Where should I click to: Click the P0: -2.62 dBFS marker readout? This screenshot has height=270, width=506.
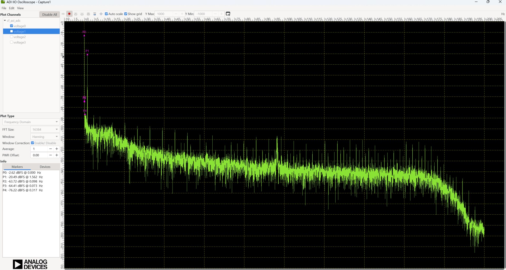pyautogui.click(x=22, y=173)
